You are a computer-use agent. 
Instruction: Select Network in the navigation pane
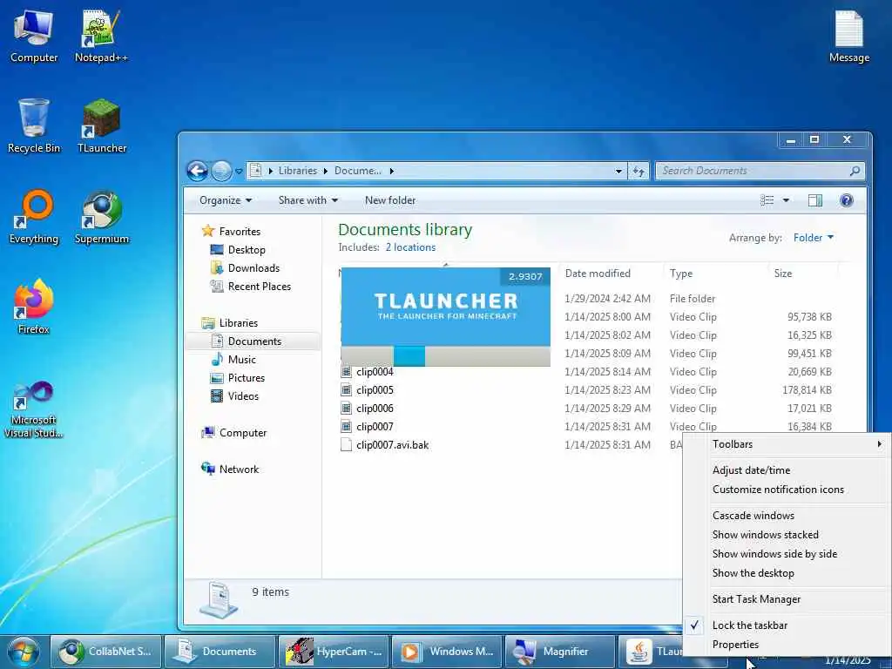point(239,470)
